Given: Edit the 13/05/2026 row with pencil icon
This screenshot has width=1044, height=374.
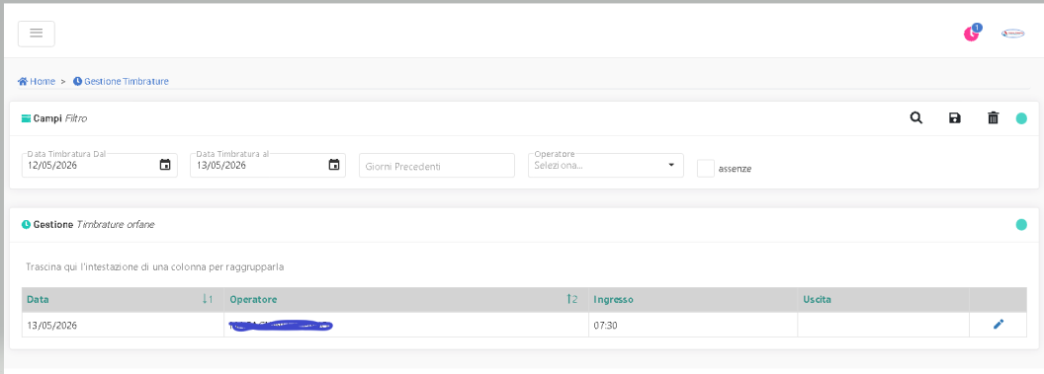Looking at the screenshot, I should 998,325.
